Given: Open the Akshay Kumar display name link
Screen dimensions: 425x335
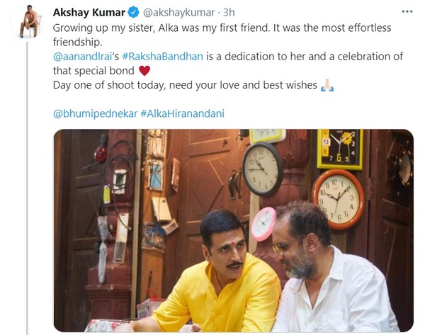Looking at the screenshot, I should [x=89, y=13].
